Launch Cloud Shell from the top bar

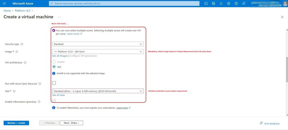pos(206,3)
